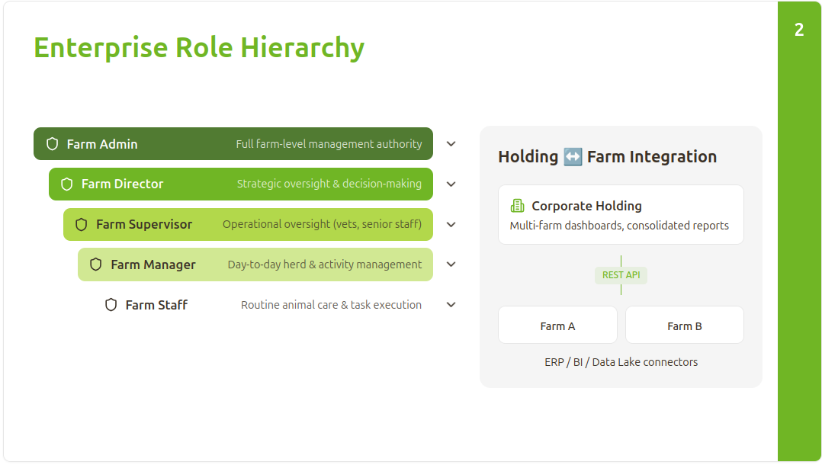Click the Corporate Holding building icon
The width and height of the screenshot is (822, 465).
tap(518, 206)
